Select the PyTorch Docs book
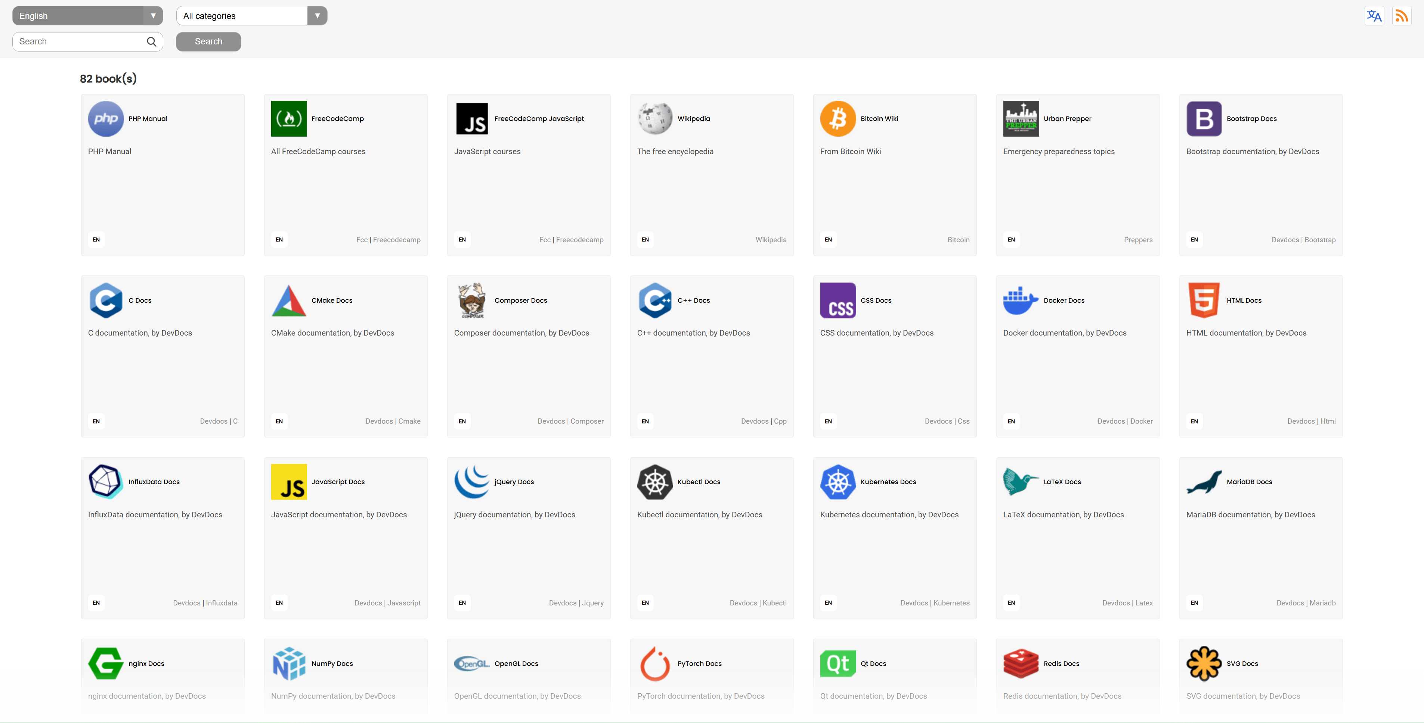This screenshot has width=1424, height=723. [x=699, y=663]
